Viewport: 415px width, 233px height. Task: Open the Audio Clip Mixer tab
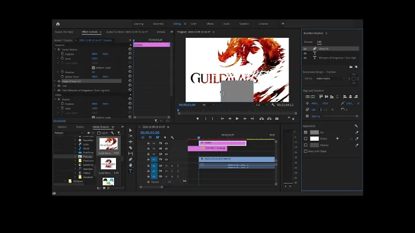(x=127, y=32)
